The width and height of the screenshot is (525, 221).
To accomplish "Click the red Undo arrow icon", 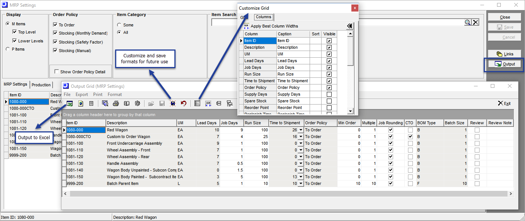I will [184, 103].
